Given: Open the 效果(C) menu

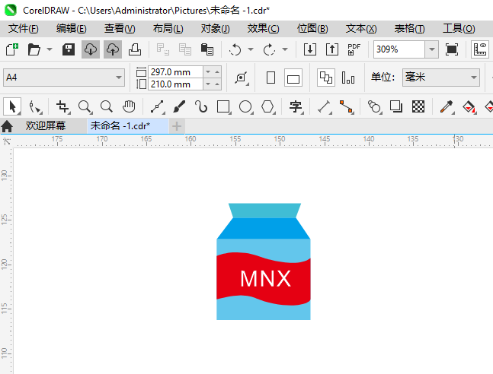Looking at the screenshot, I should 263,29.
